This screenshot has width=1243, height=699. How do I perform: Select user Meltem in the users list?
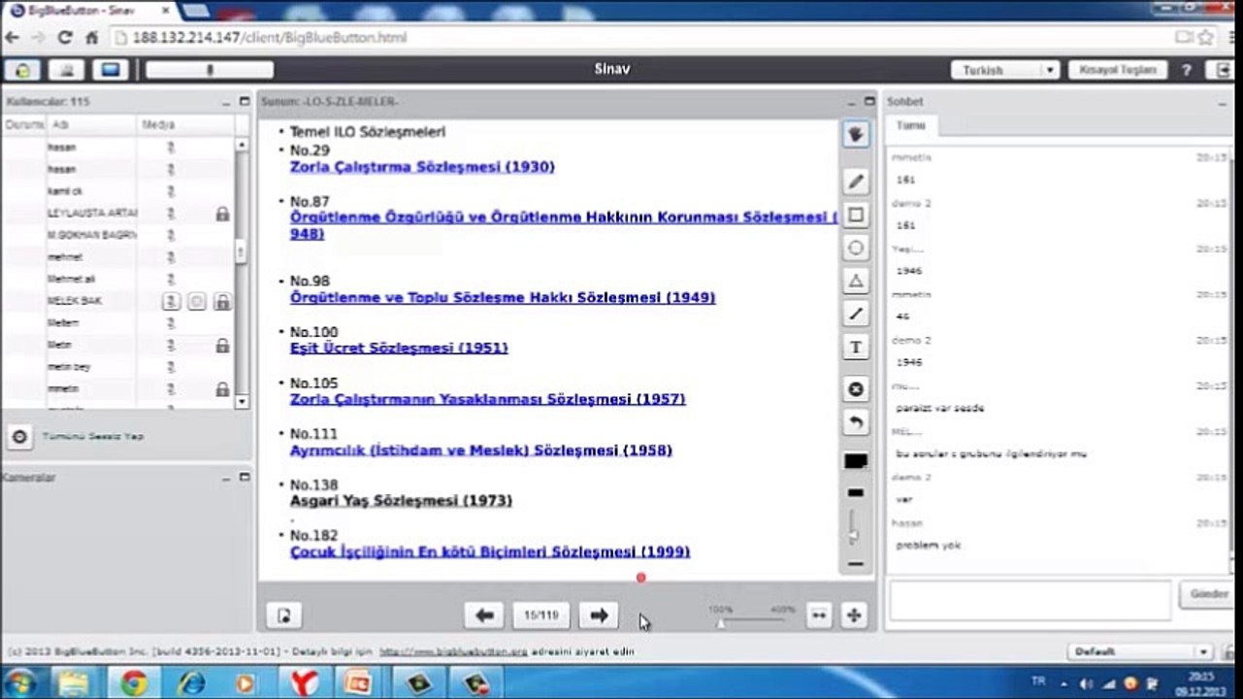pyautogui.click(x=118, y=322)
